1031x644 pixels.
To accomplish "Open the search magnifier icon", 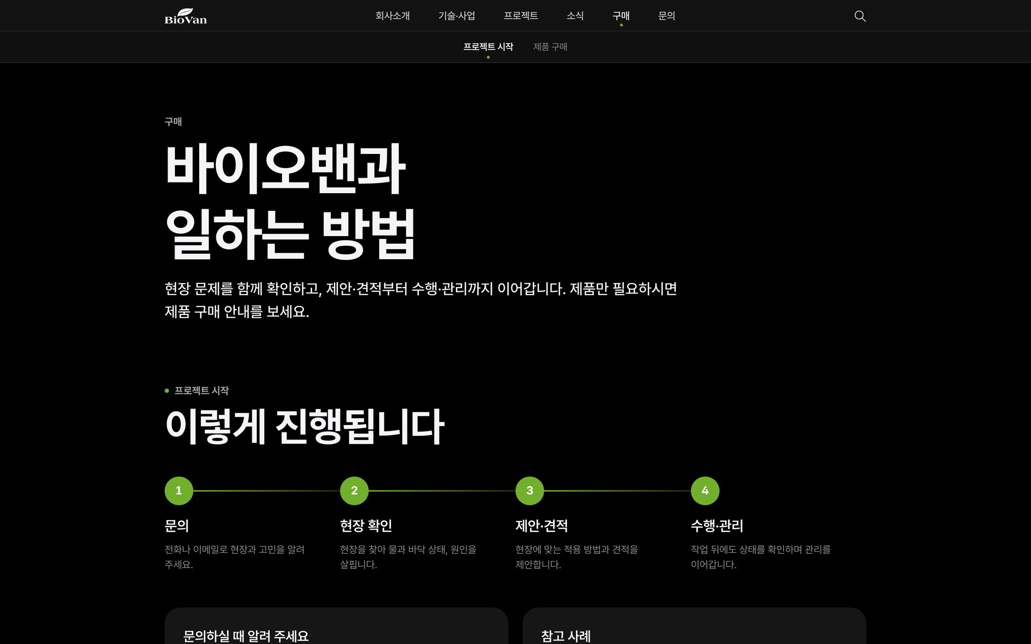I will pos(860,16).
